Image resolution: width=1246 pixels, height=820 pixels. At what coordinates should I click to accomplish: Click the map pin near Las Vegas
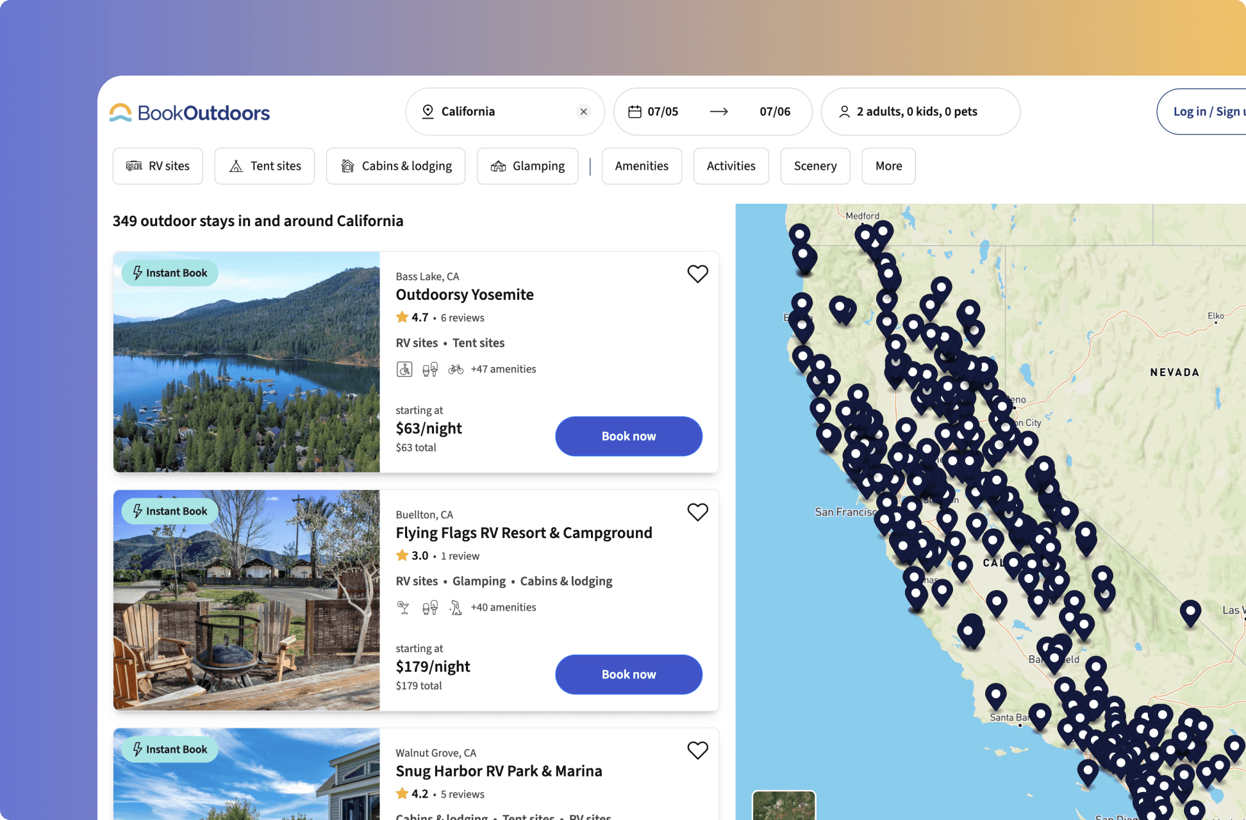[1190, 611]
